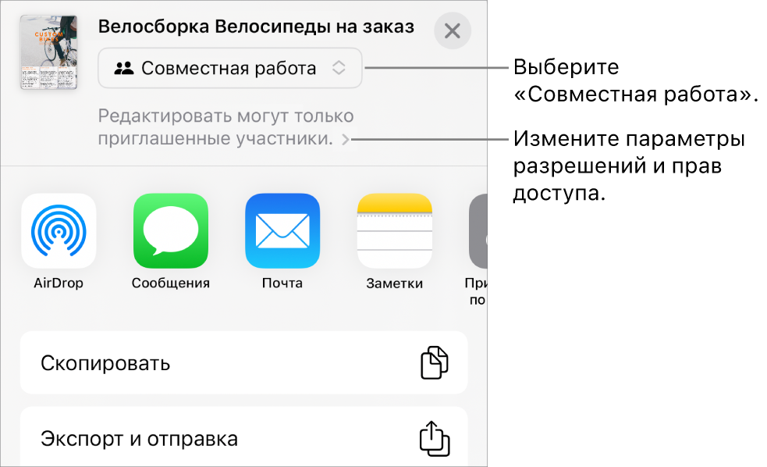The height and width of the screenshot is (467, 767).
Task: Select the Скопировать menu row
Action: (243, 363)
